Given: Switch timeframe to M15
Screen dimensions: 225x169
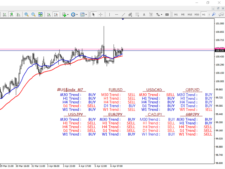Looking at the screenshot, I should coord(189,14).
